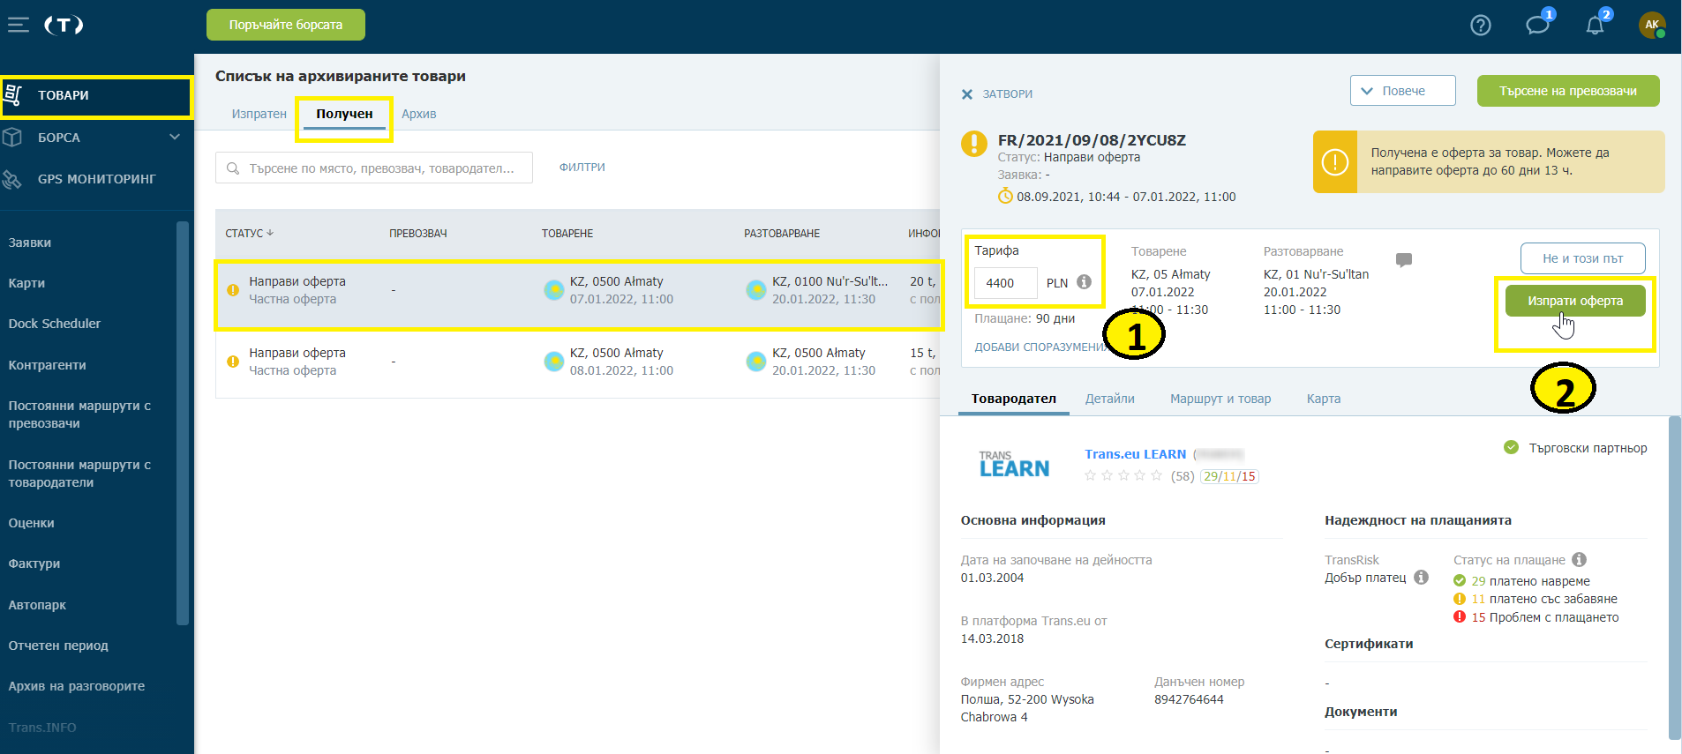Open the Trans.eu LEARN company link
This screenshot has height=754, width=1682.
coord(1135,454)
